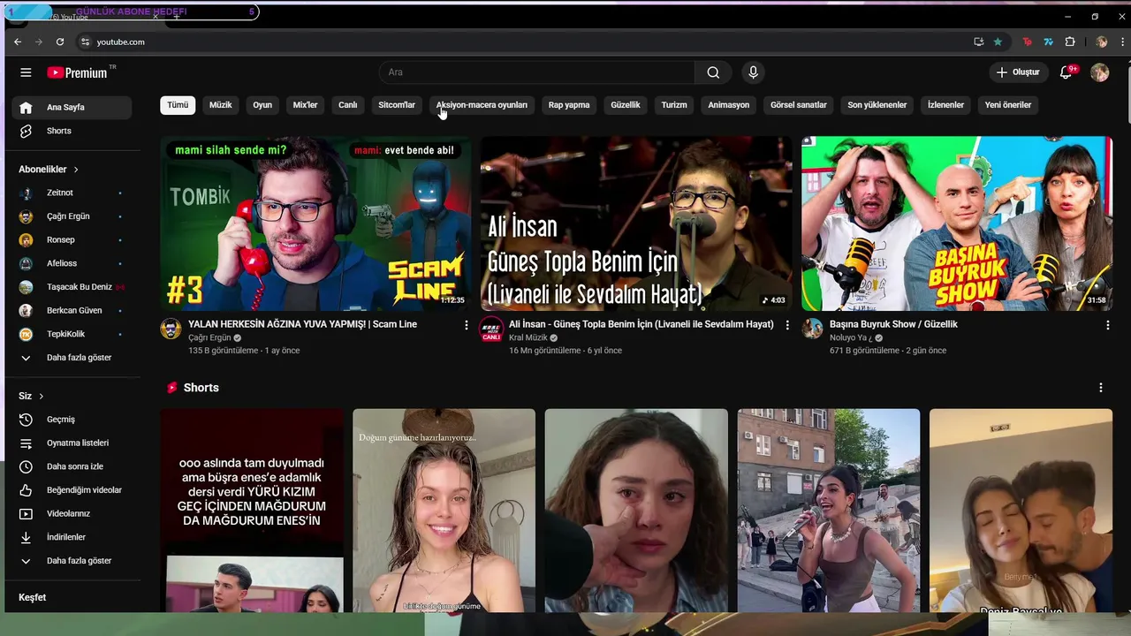Image resolution: width=1131 pixels, height=636 pixels.
Task: Select the Animasyon filter chip
Action: pyautogui.click(x=729, y=105)
